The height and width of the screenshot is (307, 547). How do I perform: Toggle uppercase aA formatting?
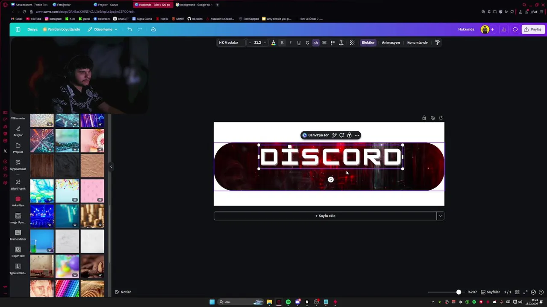point(316,43)
